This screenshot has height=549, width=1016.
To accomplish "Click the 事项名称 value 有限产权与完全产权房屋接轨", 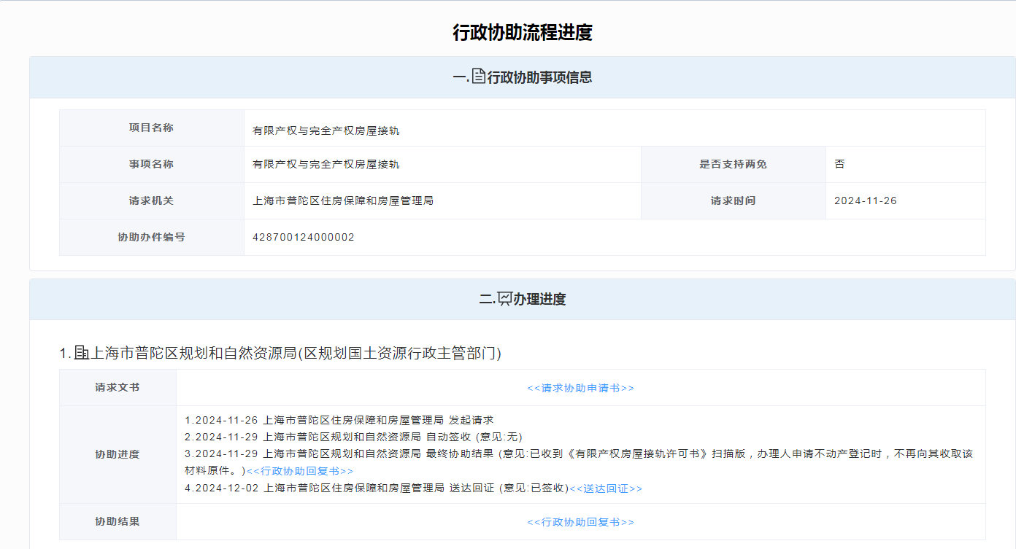I will tap(326, 165).
